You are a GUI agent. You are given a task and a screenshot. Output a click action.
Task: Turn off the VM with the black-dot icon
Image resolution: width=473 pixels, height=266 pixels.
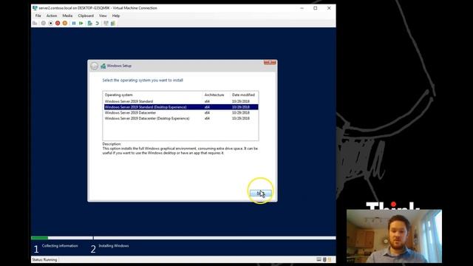tap(51, 23)
